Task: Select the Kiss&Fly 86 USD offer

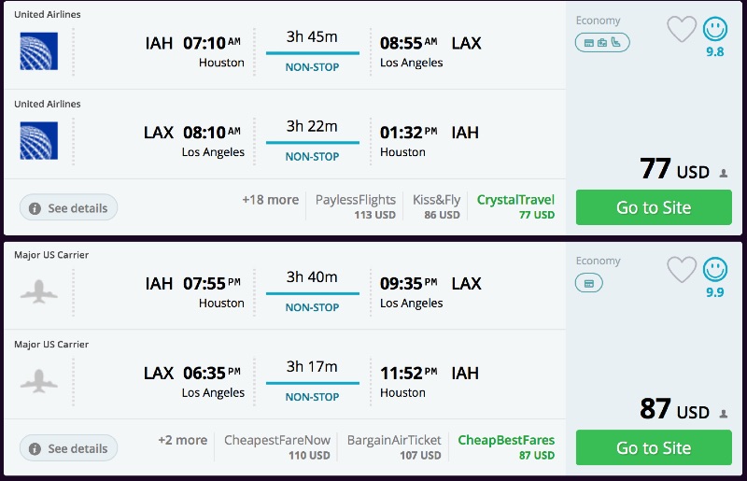Action: coord(436,206)
